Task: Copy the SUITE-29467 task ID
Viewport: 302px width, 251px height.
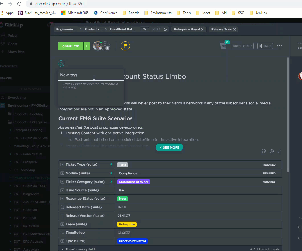Action: [x=242, y=46]
